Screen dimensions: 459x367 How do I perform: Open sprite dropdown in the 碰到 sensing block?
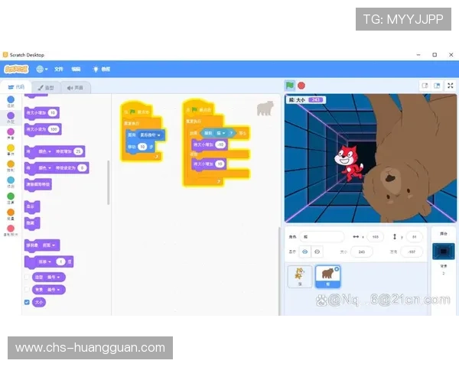pos(221,133)
